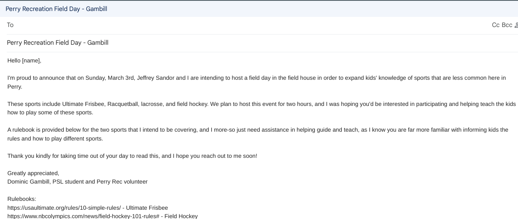The height and width of the screenshot is (219, 518).
Task: Show the Bcc recipients field
Action: [x=507, y=25]
